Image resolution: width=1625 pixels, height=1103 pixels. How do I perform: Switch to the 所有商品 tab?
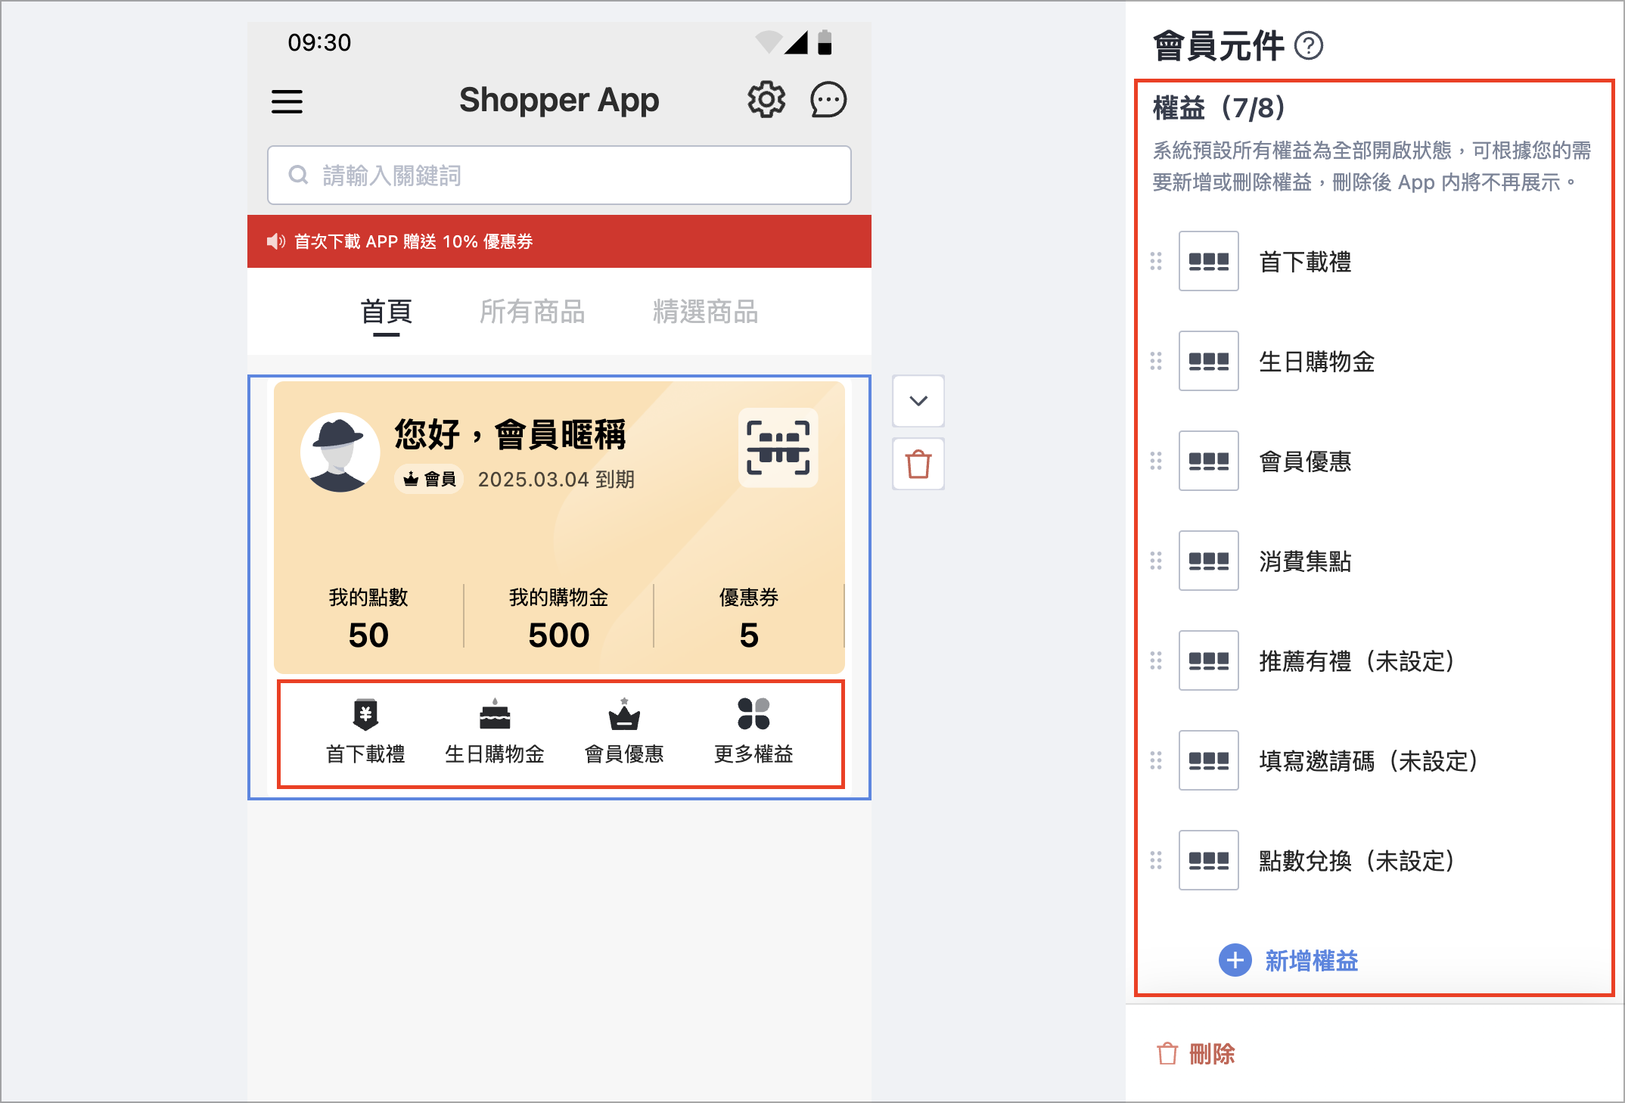(532, 312)
